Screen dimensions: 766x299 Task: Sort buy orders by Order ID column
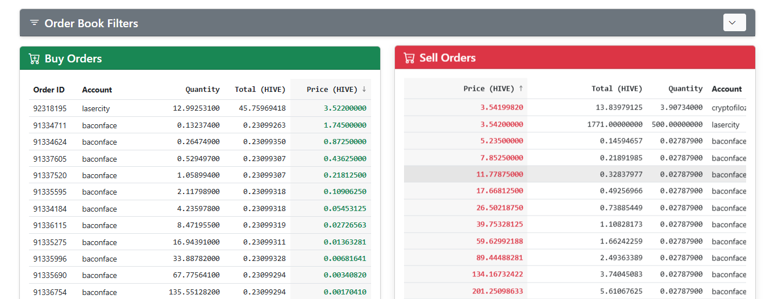coord(49,90)
